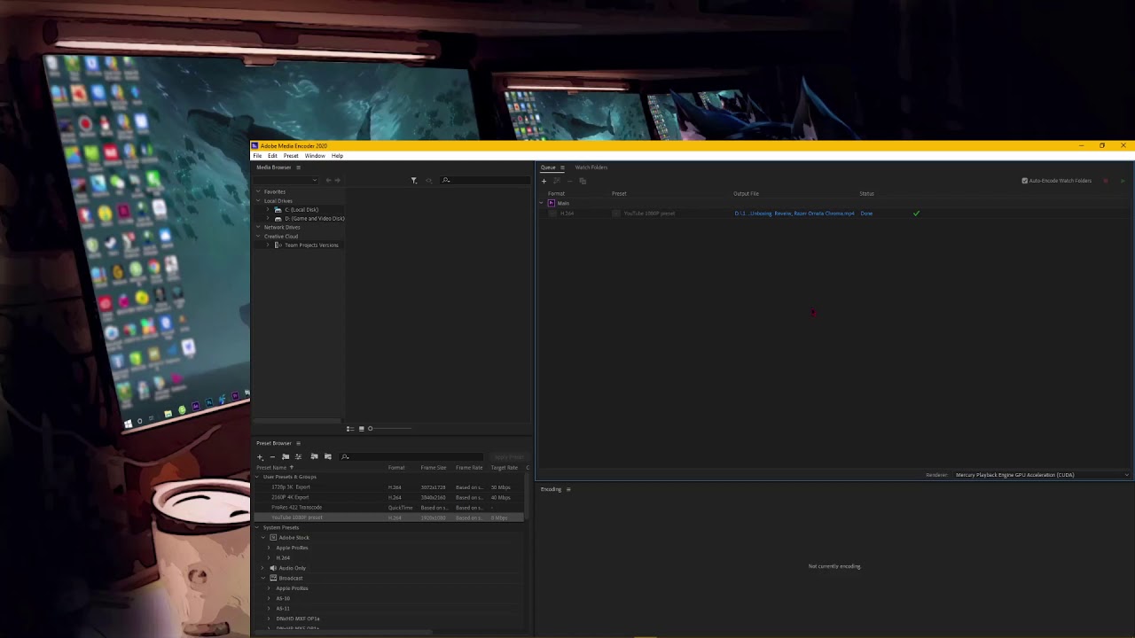Click the Premiere icon beside Main source

(x=552, y=203)
